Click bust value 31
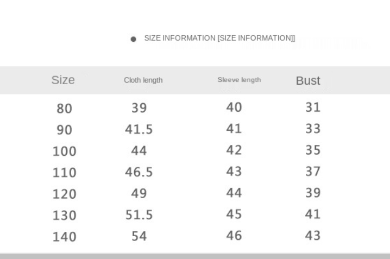The width and height of the screenshot is (390, 259). point(313,108)
